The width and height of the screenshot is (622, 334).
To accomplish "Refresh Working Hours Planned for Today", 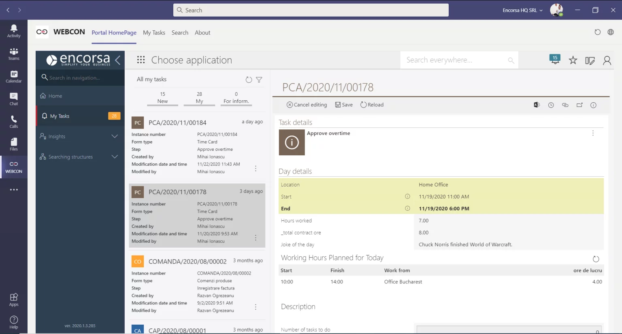I will pyautogui.click(x=596, y=259).
